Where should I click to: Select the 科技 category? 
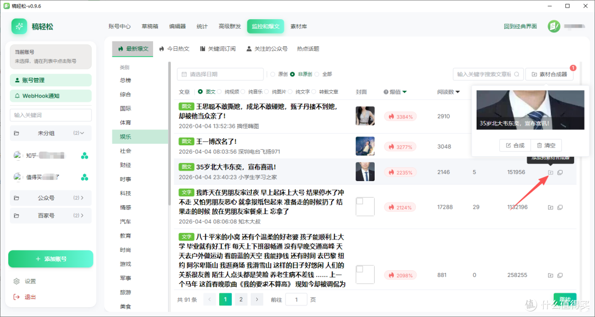point(140,193)
